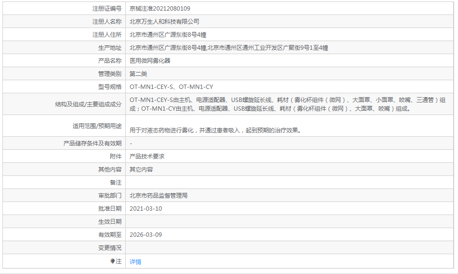This screenshot has width=458, height=274.
Task: Click the structure composition description text
Action: (x=287, y=104)
